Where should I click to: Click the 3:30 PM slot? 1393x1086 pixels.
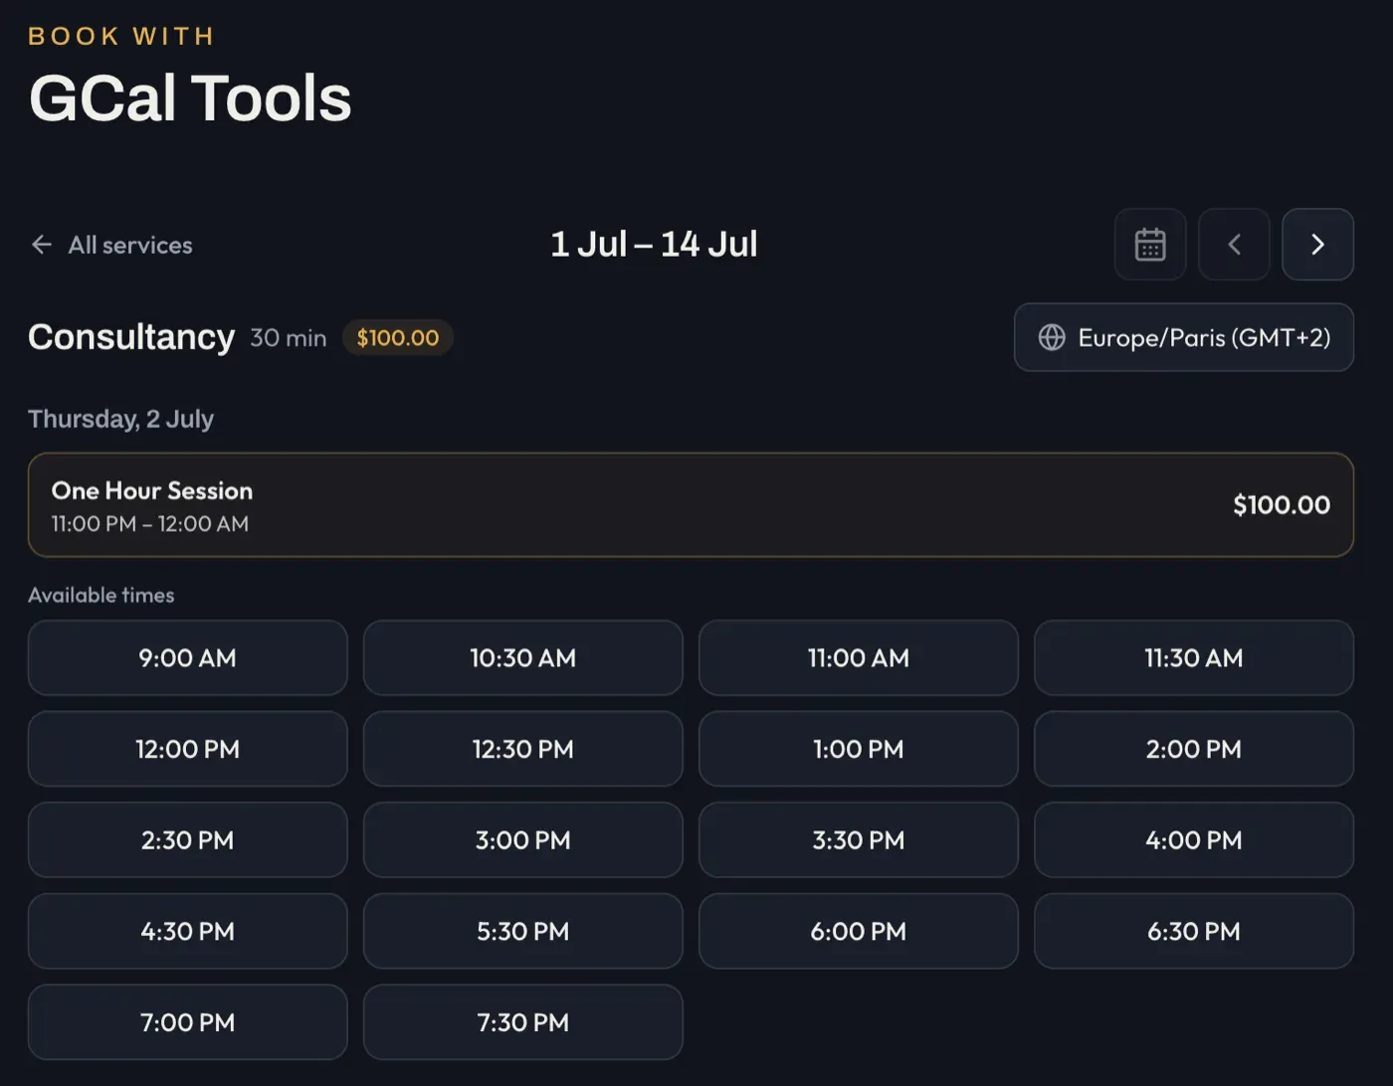click(859, 840)
